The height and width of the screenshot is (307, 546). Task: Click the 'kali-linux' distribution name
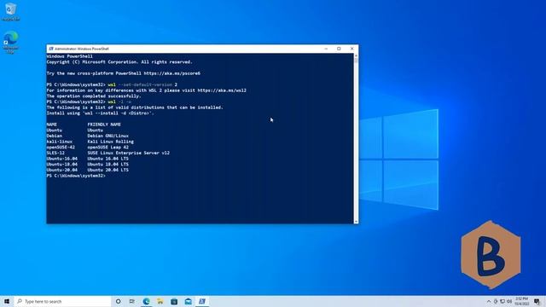point(60,142)
